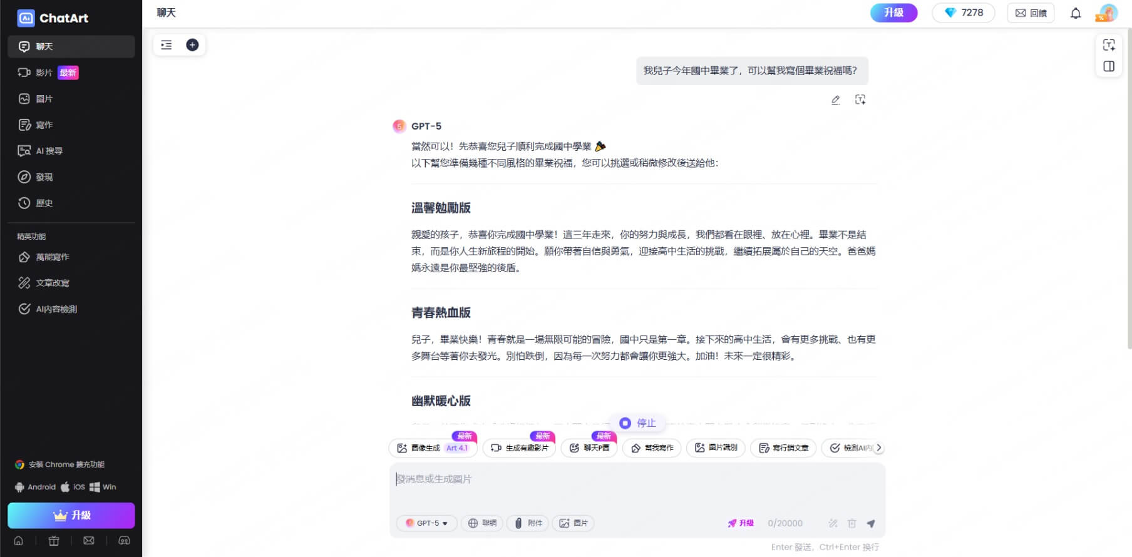
Task: Select 圖片識別 quick action chip
Action: pyautogui.click(x=716, y=448)
